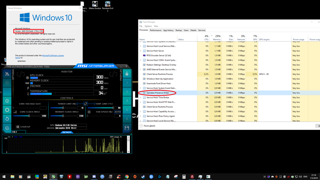Select profile slot 1 in Afterburner

coord(127,82)
